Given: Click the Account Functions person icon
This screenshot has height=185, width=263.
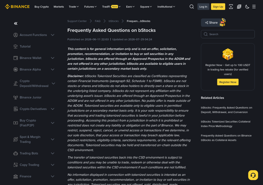Looking at the screenshot, I should pyautogui.click(x=16, y=35).
